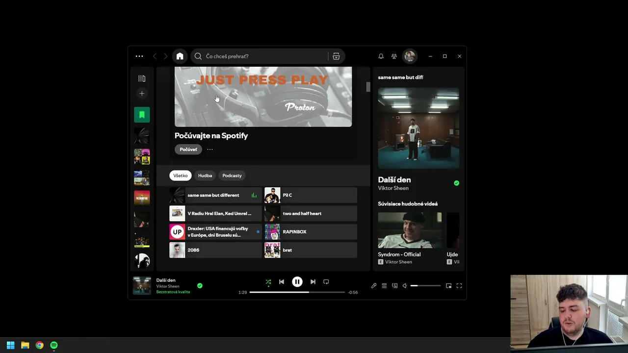This screenshot has width=628, height=353.
Task: Open the miniplayer
Action: (448, 286)
